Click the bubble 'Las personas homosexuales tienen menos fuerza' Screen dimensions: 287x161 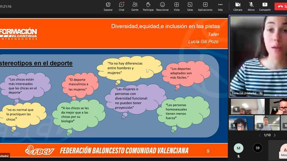(x=183, y=113)
